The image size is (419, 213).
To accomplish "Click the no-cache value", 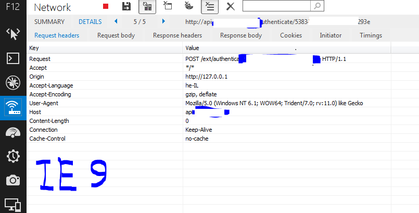I will pyautogui.click(x=197, y=139).
